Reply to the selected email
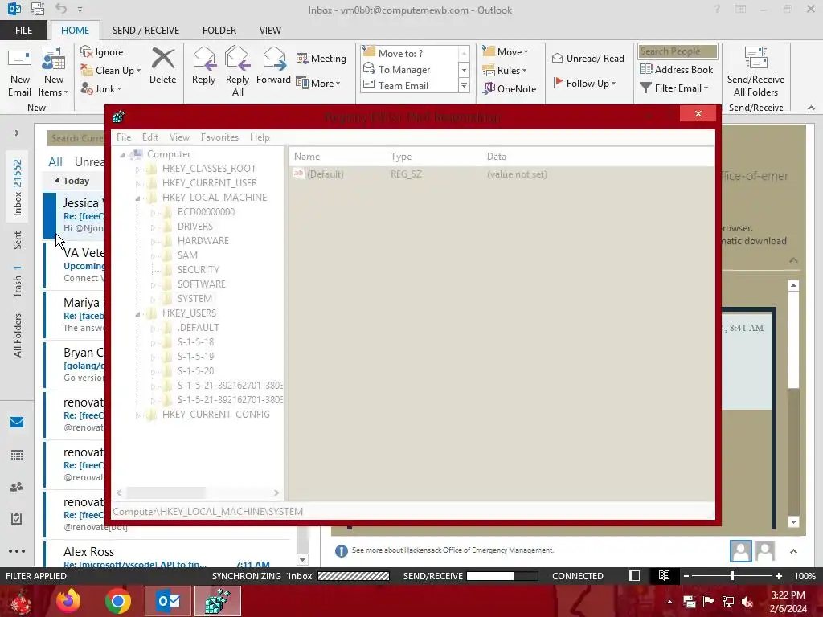Screen dimensions: 823x617 coord(203,66)
